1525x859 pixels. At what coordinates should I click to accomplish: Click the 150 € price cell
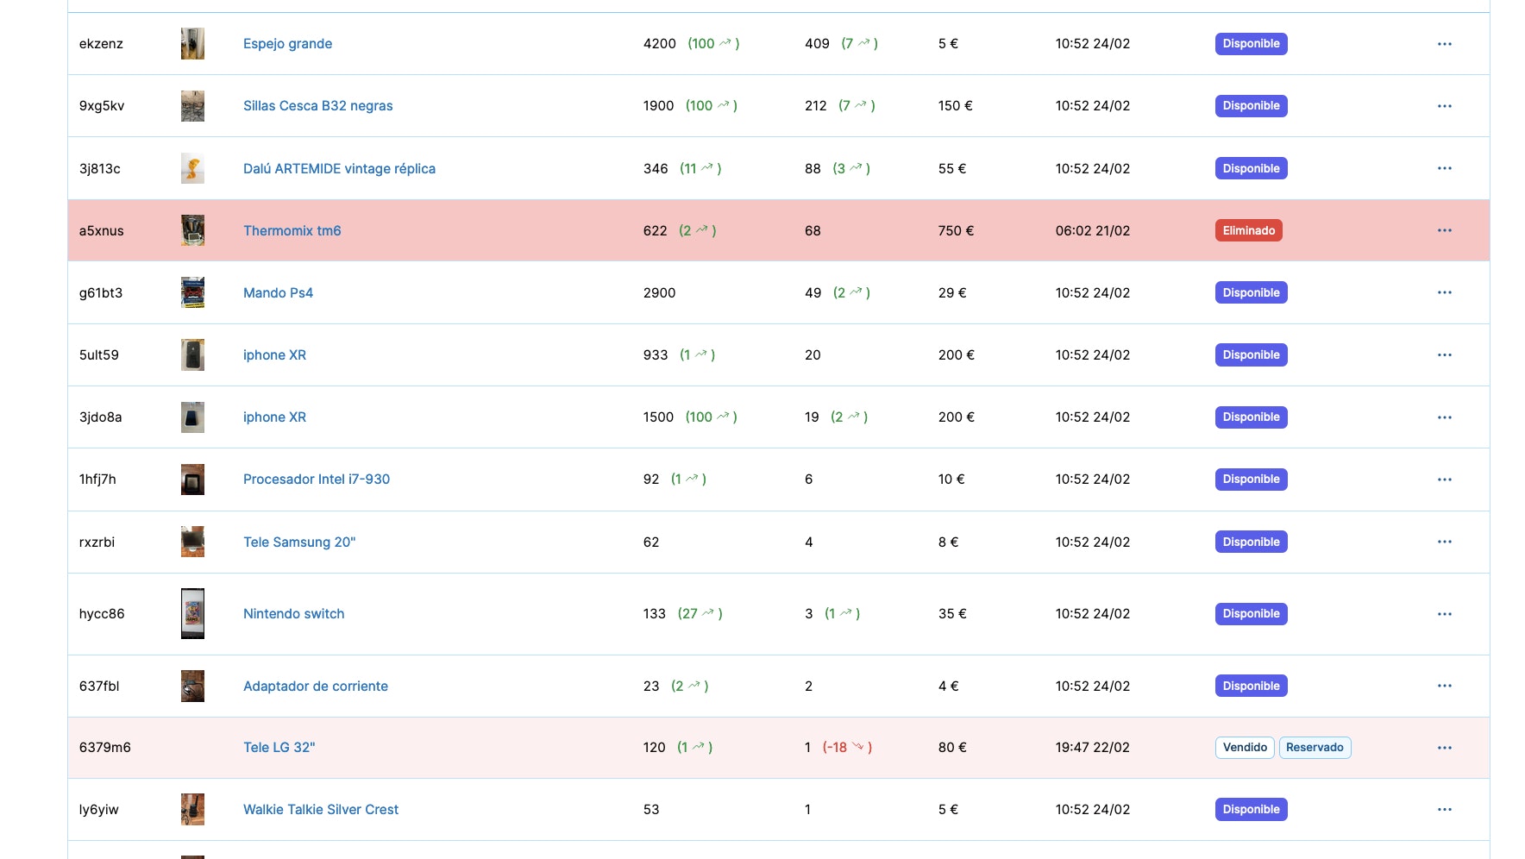click(x=955, y=106)
